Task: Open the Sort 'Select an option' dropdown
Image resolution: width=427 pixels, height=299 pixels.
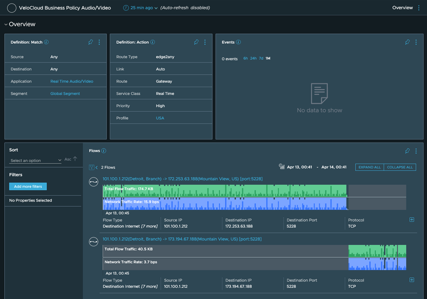Action: (x=36, y=161)
